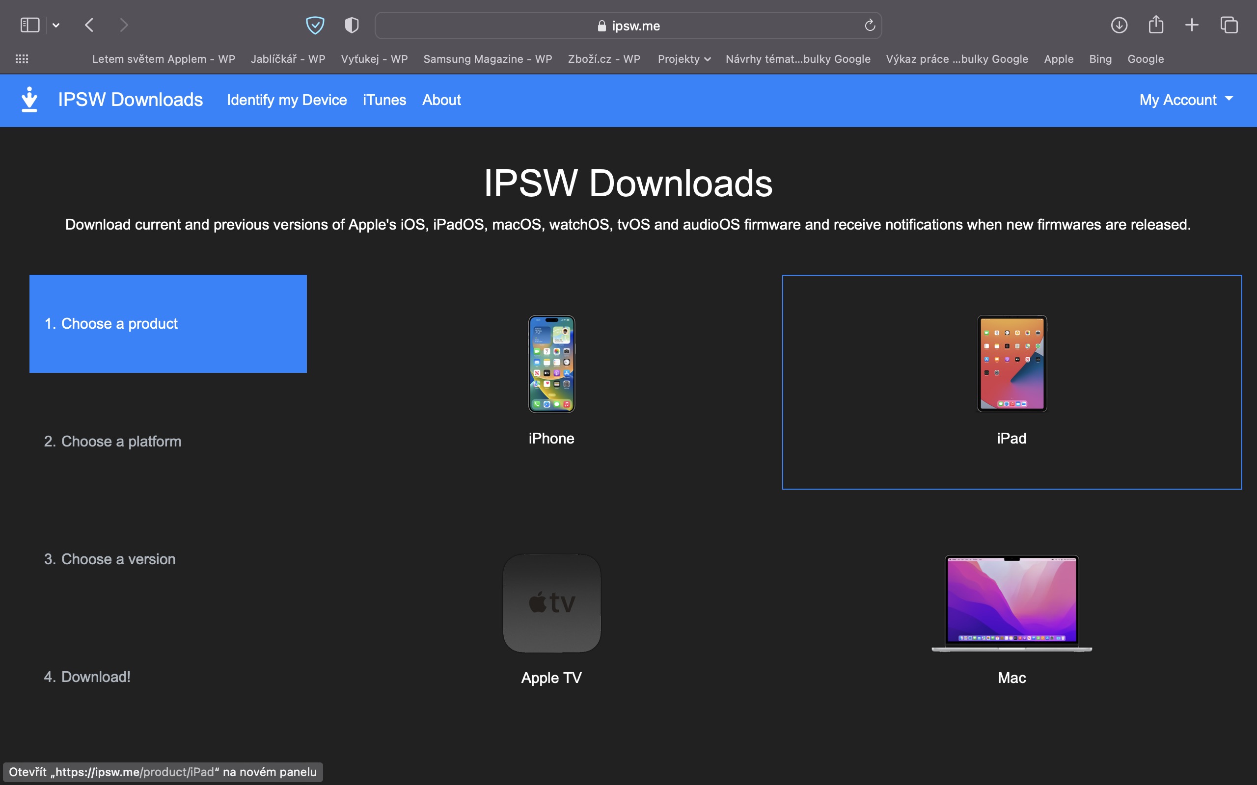
Task: Click the AdGuard shield extension icon
Action: pos(315,25)
